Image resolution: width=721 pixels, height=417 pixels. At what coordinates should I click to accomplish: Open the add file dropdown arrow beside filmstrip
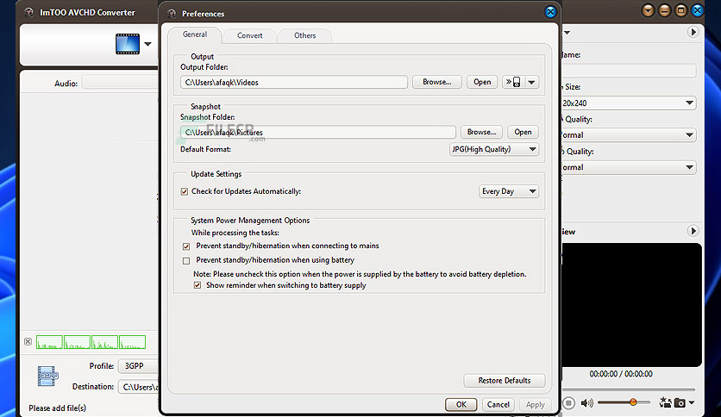[x=147, y=44]
